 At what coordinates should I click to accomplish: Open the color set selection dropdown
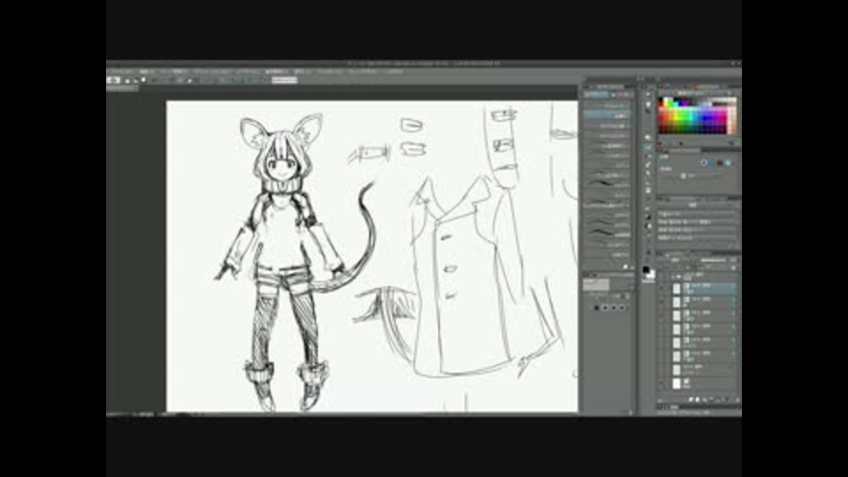point(696,94)
